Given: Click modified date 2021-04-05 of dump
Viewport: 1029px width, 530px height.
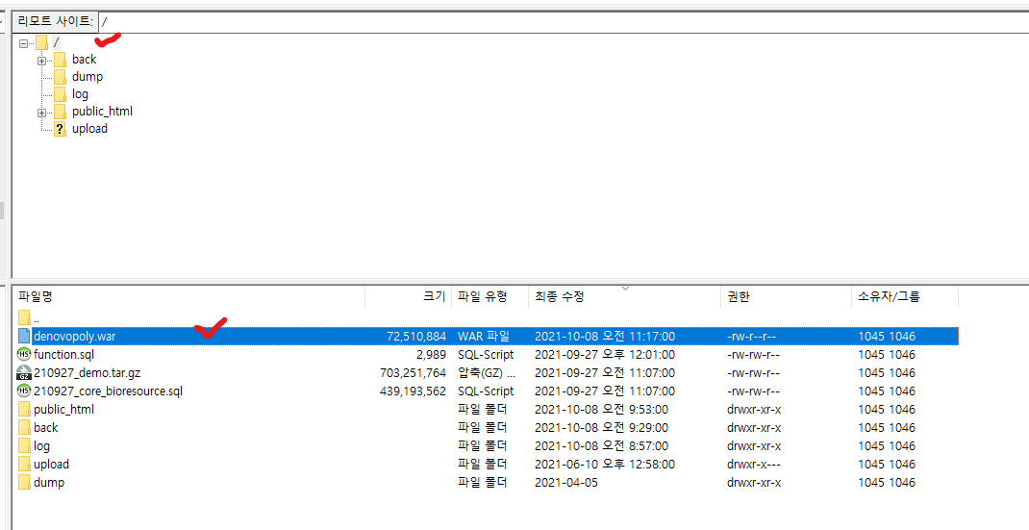Looking at the screenshot, I should pos(566,483).
